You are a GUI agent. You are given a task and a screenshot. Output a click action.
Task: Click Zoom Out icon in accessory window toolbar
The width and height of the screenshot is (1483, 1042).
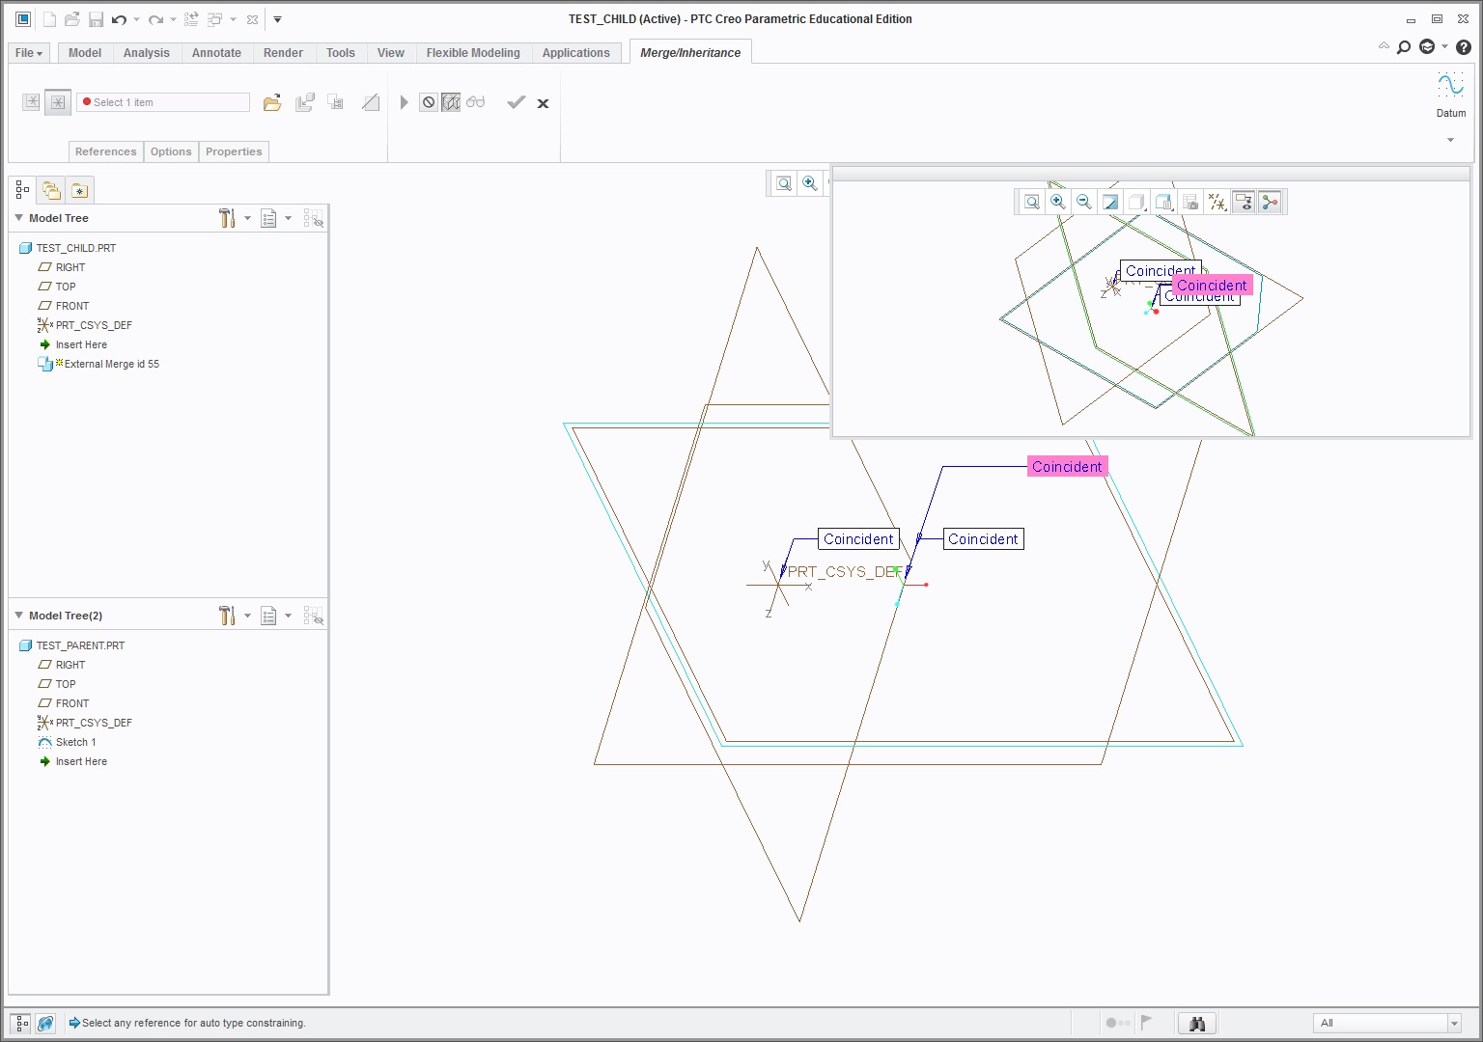point(1084,202)
